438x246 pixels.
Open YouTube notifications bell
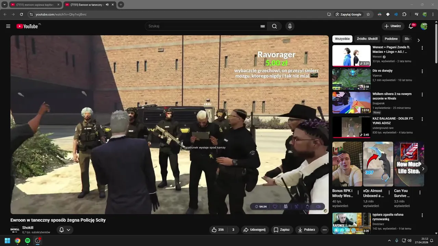(x=411, y=26)
